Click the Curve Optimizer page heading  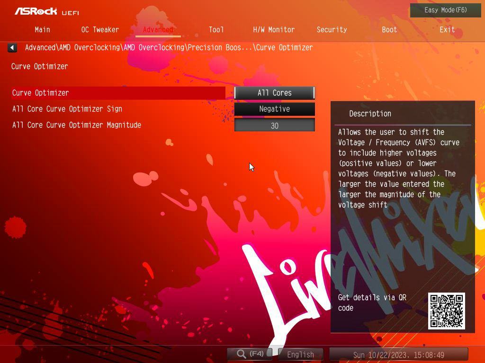[x=40, y=66]
